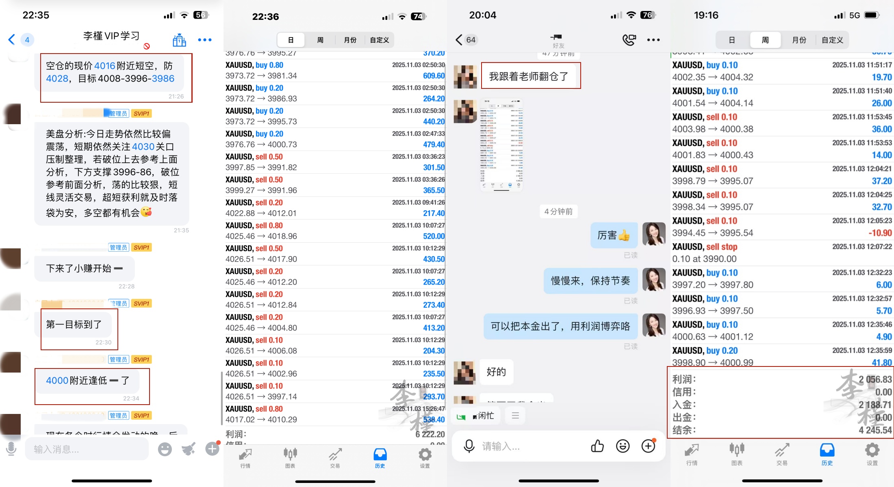Open three-dot menu in VIP chat header
The height and width of the screenshot is (487, 894).
[x=204, y=40]
